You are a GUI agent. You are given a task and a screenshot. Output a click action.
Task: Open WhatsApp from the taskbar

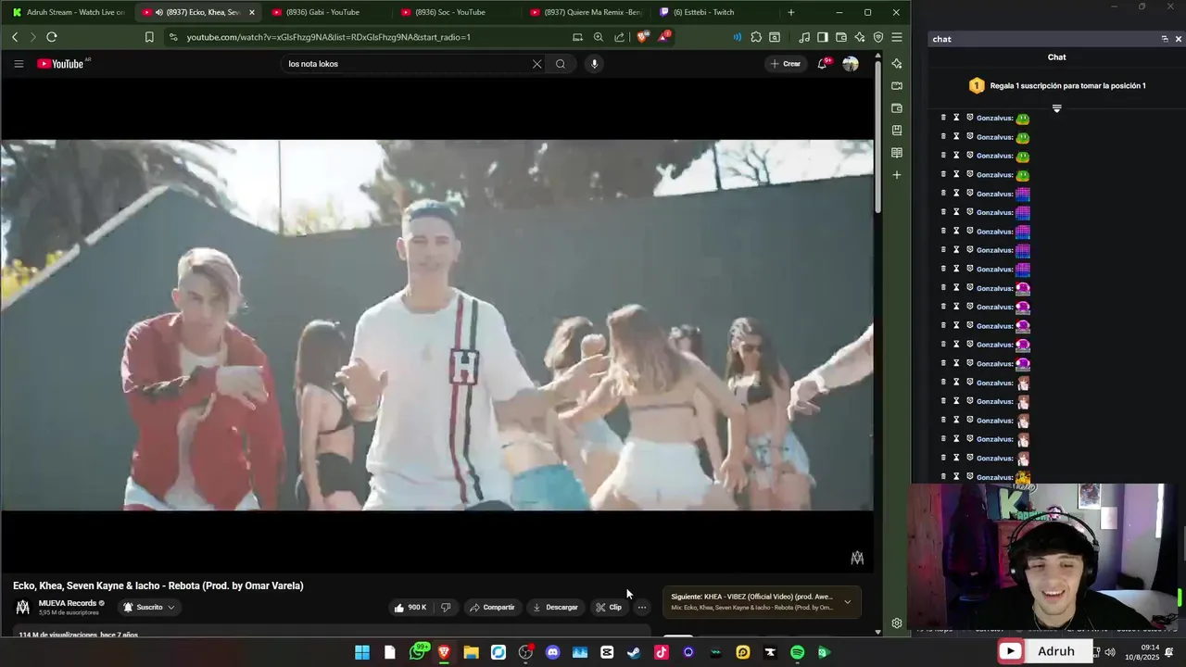pyautogui.click(x=418, y=652)
